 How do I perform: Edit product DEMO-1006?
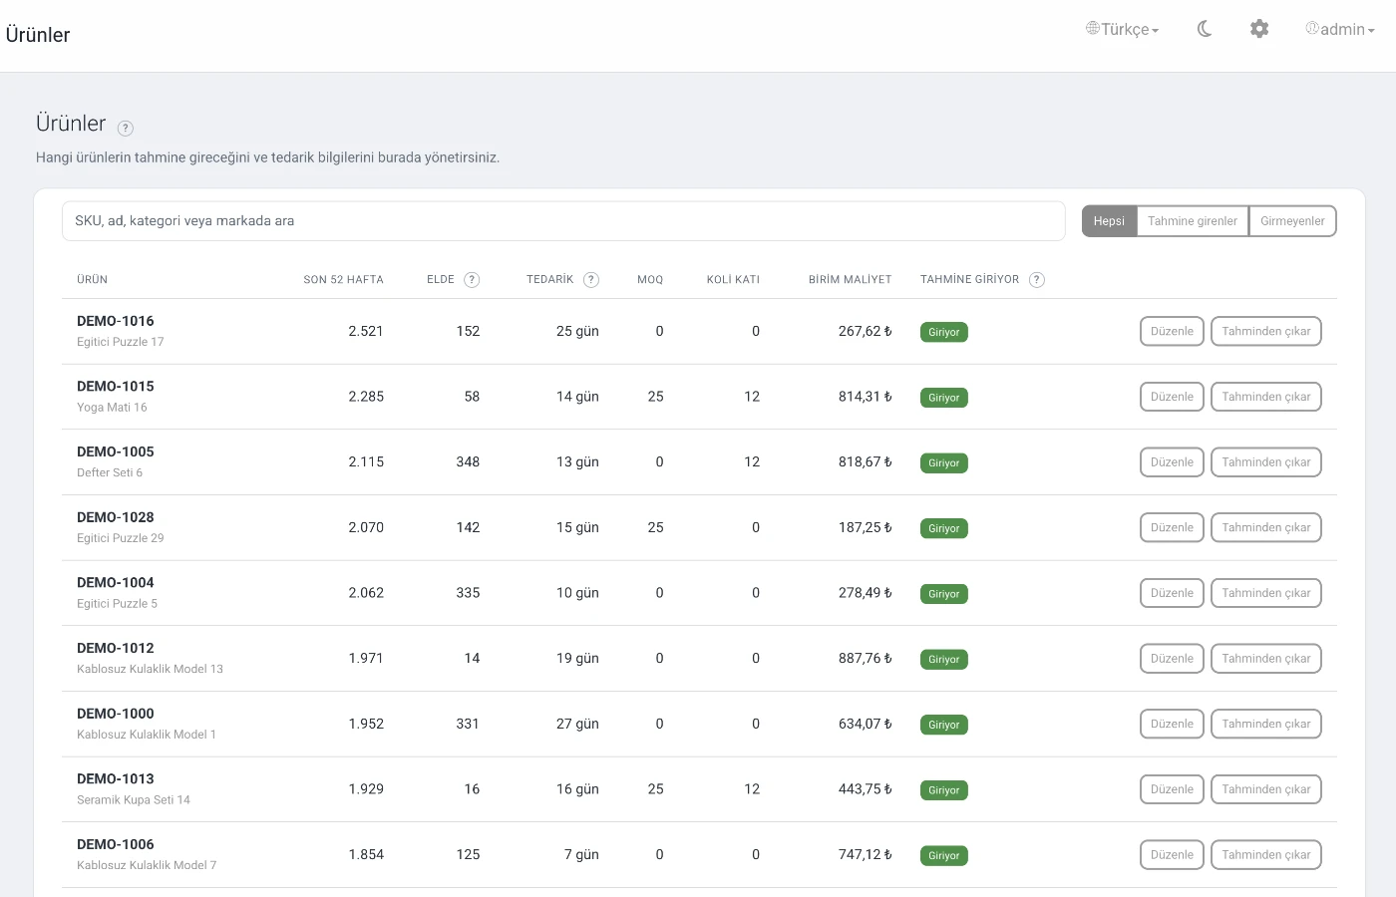(1172, 855)
